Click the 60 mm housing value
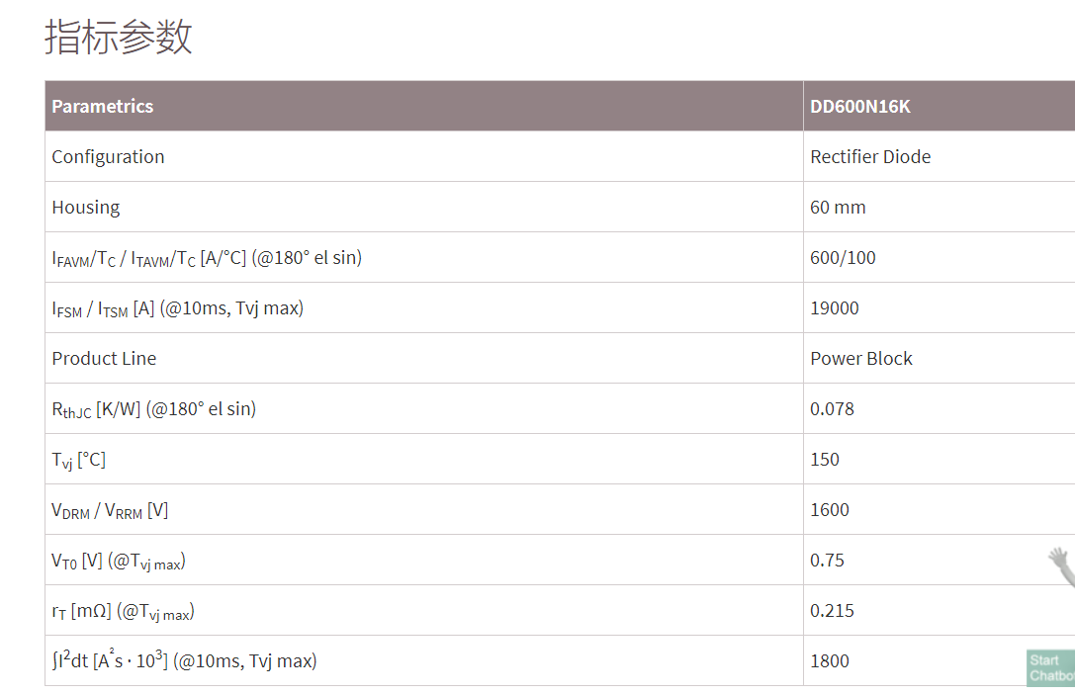1075x695 pixels. (838, 207)
